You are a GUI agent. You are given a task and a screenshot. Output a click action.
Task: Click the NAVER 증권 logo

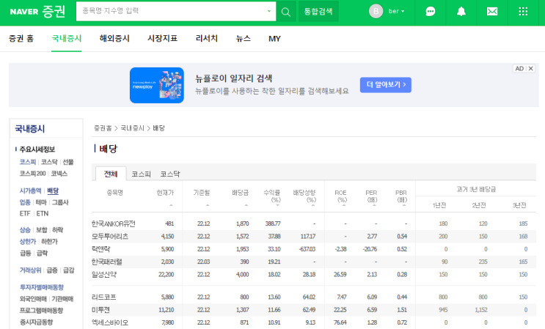click(37, 11)
